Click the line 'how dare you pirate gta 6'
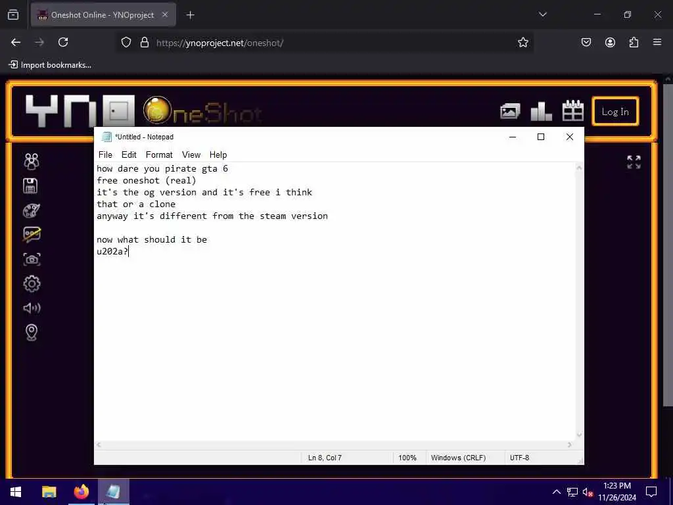 pyautogui.click(x=162, y=169)
